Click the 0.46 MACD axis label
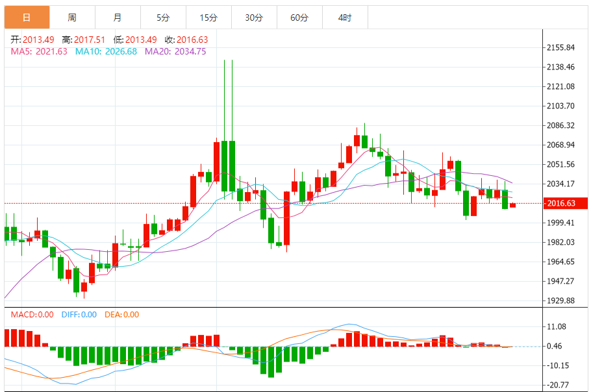The height and width of the screenshot is (392, 591). click(554, 346)
